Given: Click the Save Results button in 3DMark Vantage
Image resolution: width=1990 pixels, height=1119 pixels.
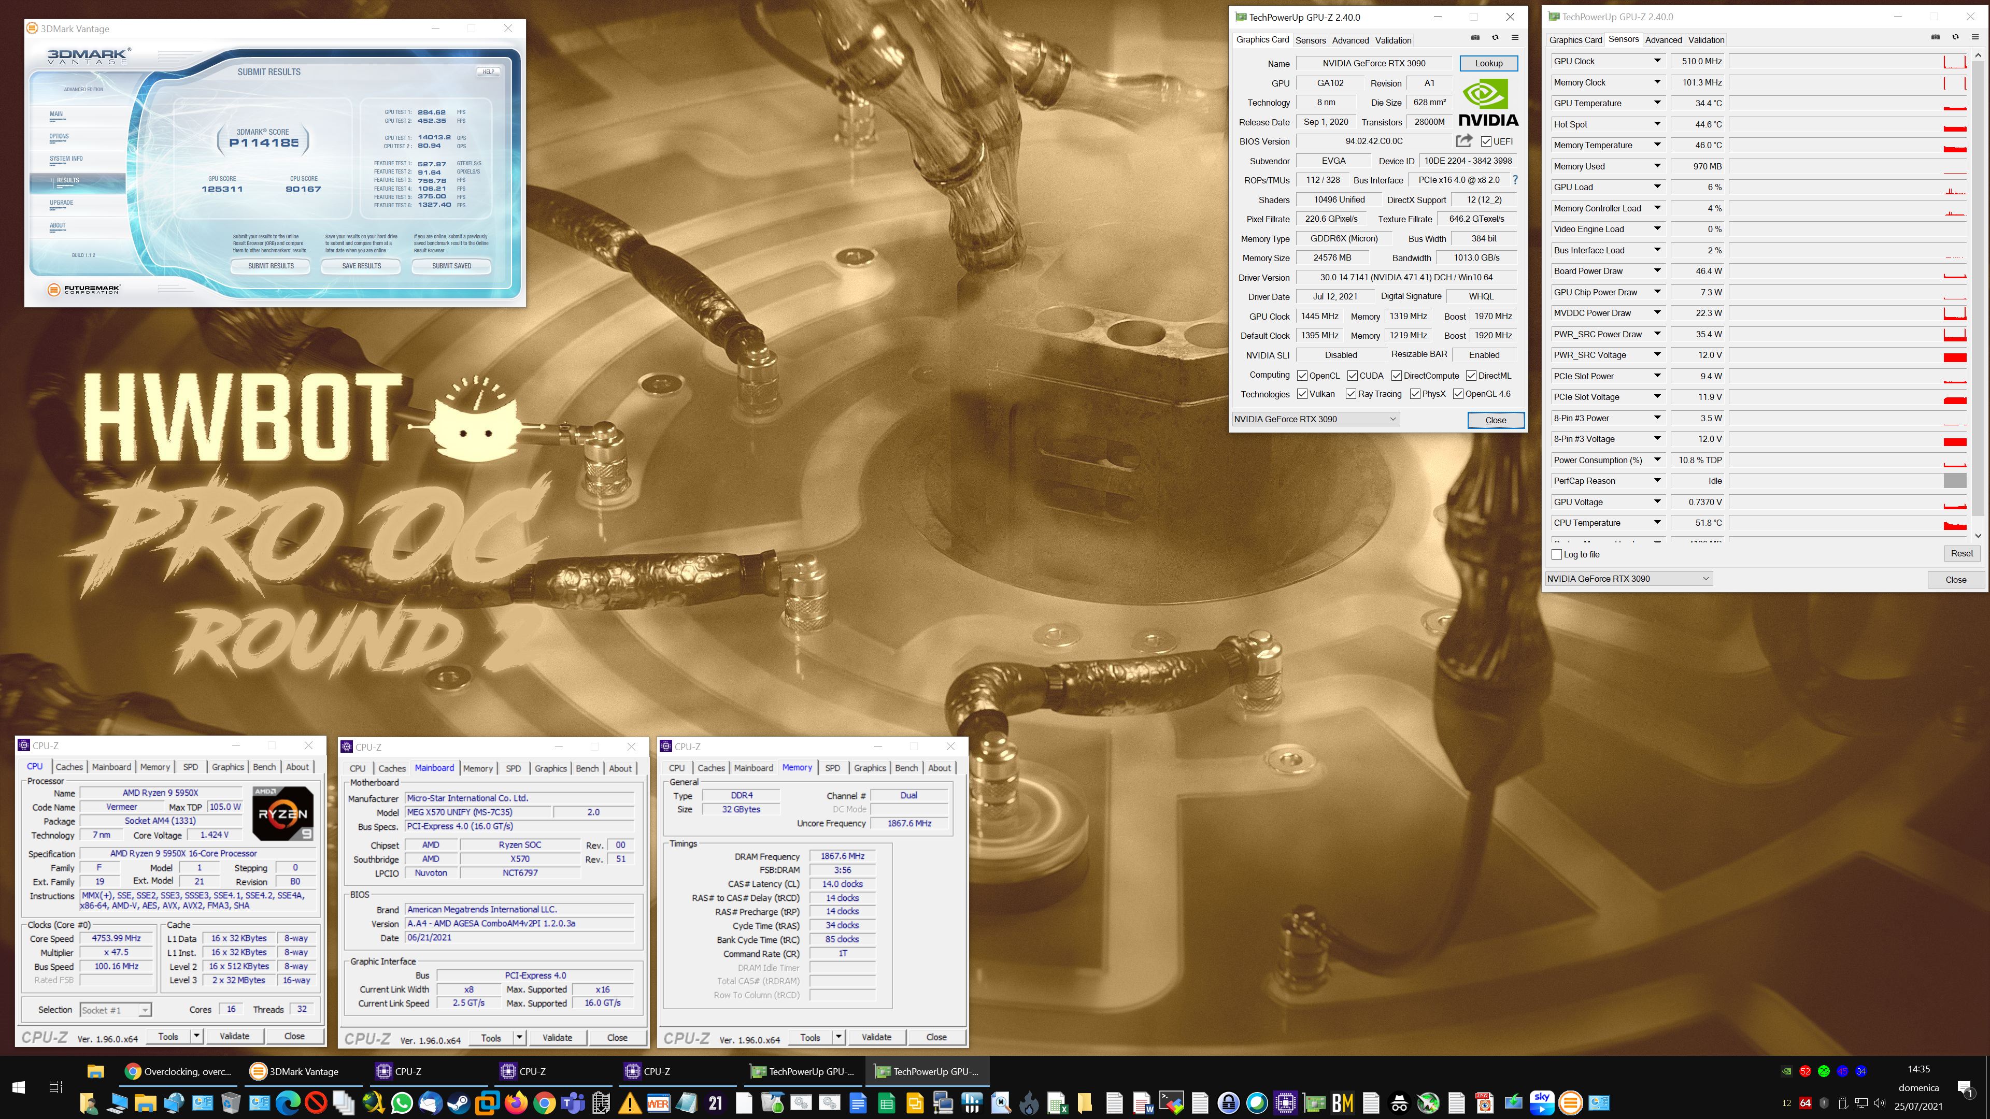Looking at the screenshot, I should [x=362, y=266].
